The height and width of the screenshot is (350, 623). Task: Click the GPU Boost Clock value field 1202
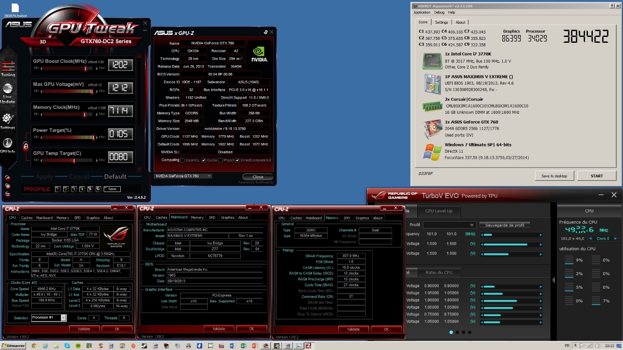pyautogui.click(x=120, y=65)
